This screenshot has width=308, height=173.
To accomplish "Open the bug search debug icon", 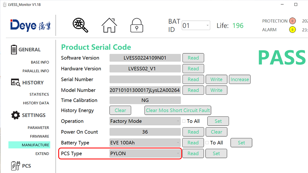I will pos(80,25).
